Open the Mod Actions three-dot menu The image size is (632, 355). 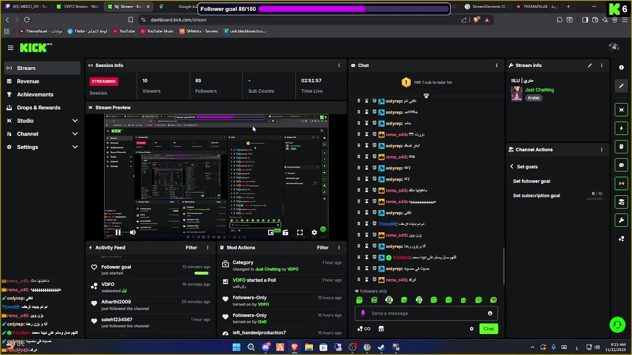click(x=339, y=248)
